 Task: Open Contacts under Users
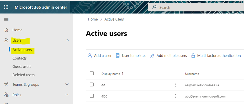click(x=20, y=58)
